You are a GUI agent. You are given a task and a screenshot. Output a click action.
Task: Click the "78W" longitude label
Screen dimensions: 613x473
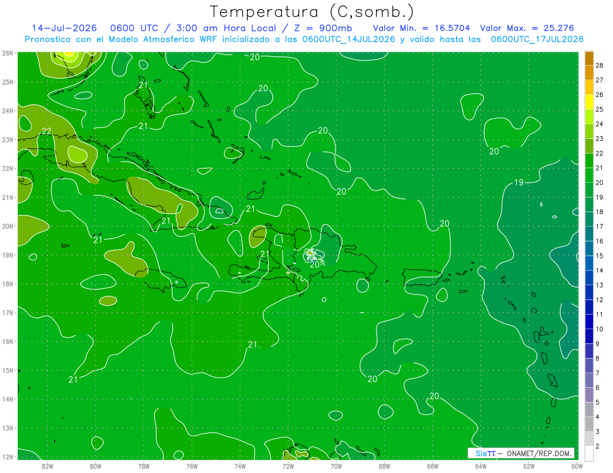(144, 466)
